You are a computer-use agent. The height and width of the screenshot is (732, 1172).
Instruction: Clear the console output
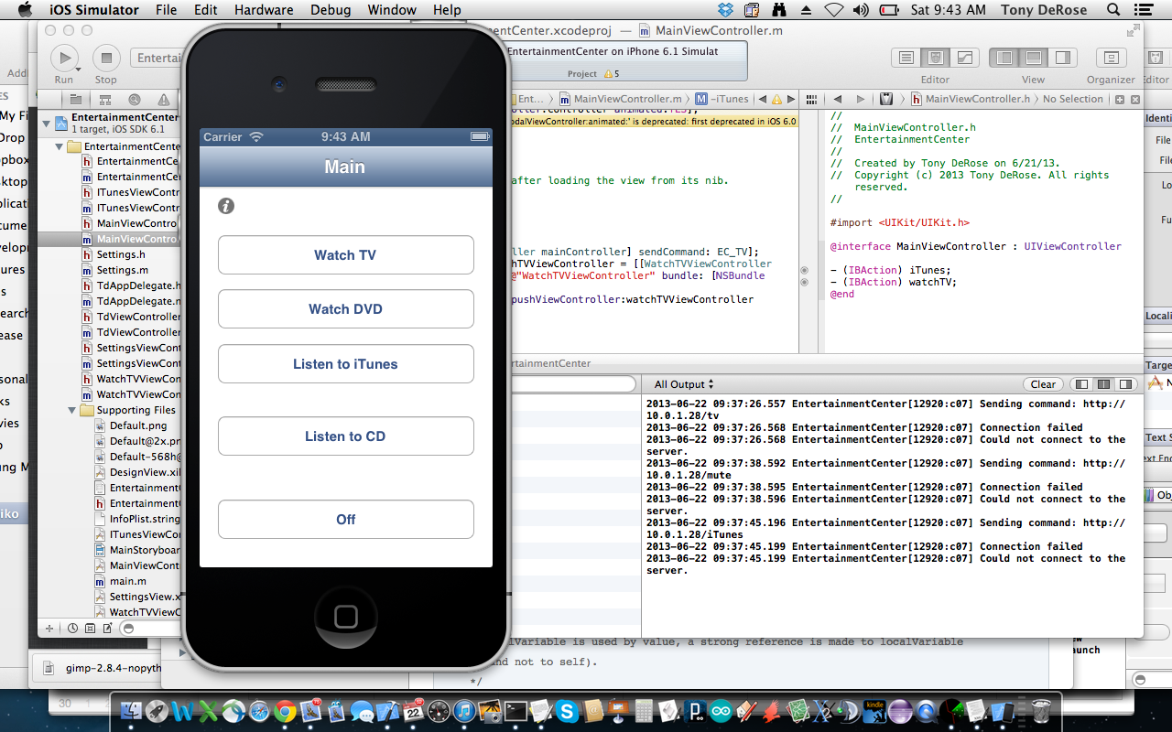point(1043,384)
